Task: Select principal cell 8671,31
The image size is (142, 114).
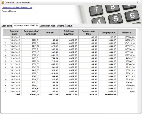Action: click(31, 82)
